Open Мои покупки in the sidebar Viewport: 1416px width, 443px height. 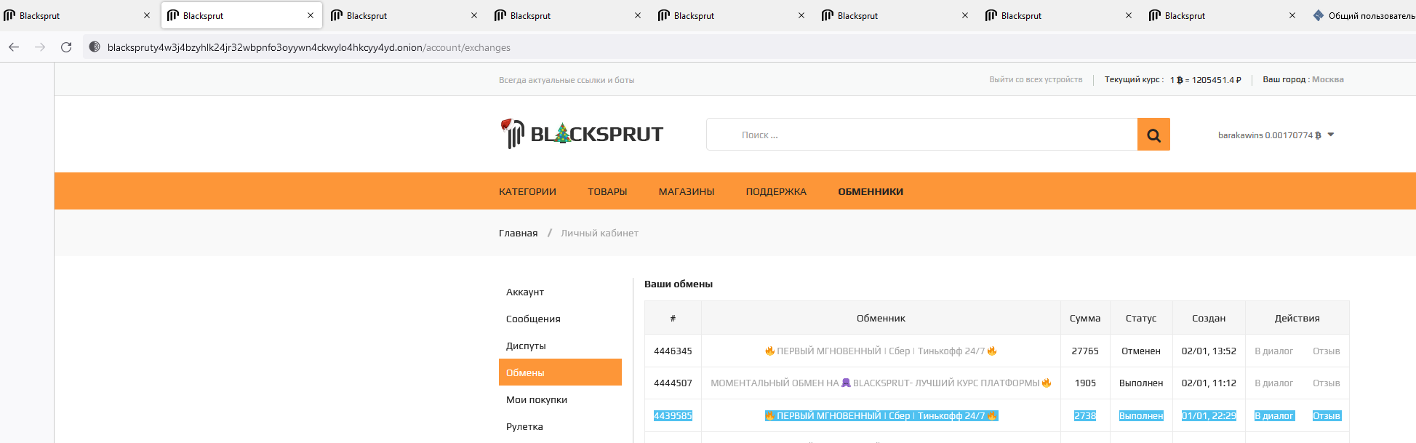point(537,399)
